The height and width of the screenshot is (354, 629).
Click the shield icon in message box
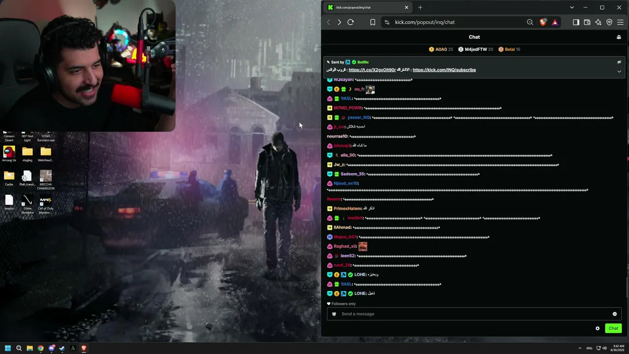point(334,314)
